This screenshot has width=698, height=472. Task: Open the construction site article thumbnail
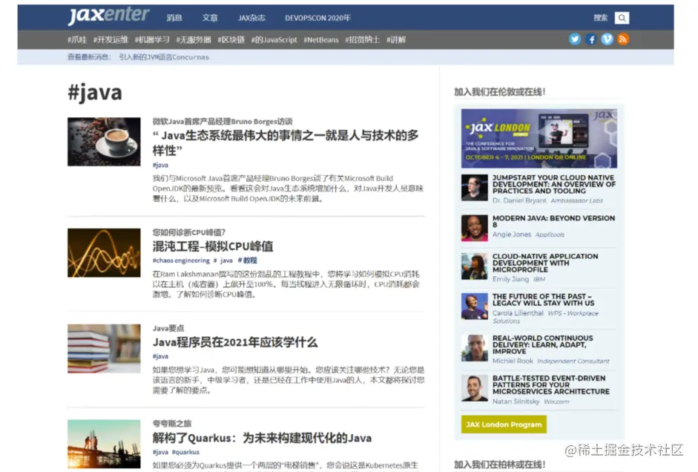[104, 444]
